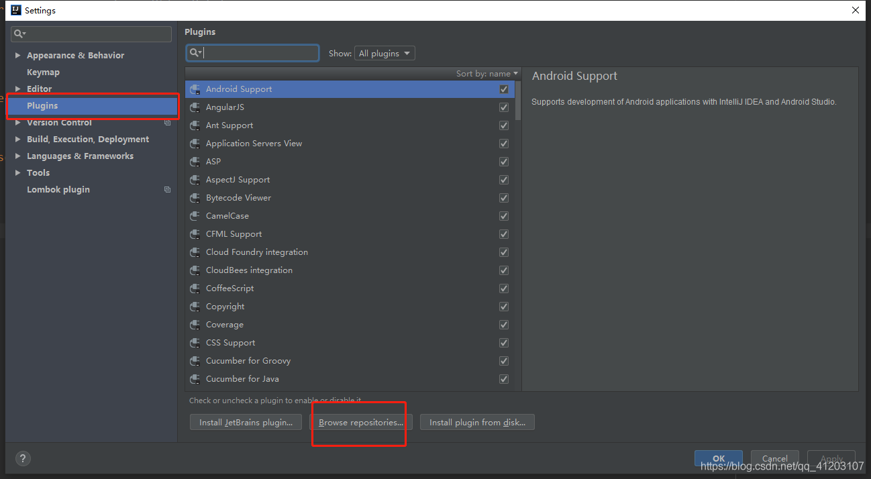Screen dimensions: 871x479
Task: Click Install JetBrains plugin button
Action: (x=246, y=423)
